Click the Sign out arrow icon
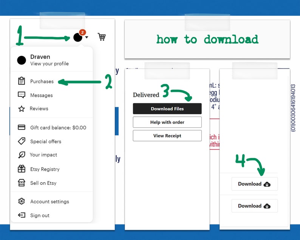 [22, 215]
